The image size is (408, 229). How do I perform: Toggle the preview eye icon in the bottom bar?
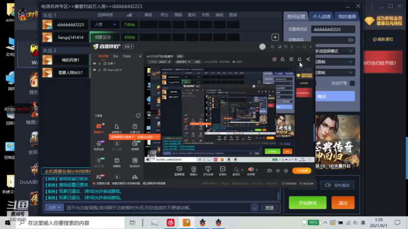(278, 170)
